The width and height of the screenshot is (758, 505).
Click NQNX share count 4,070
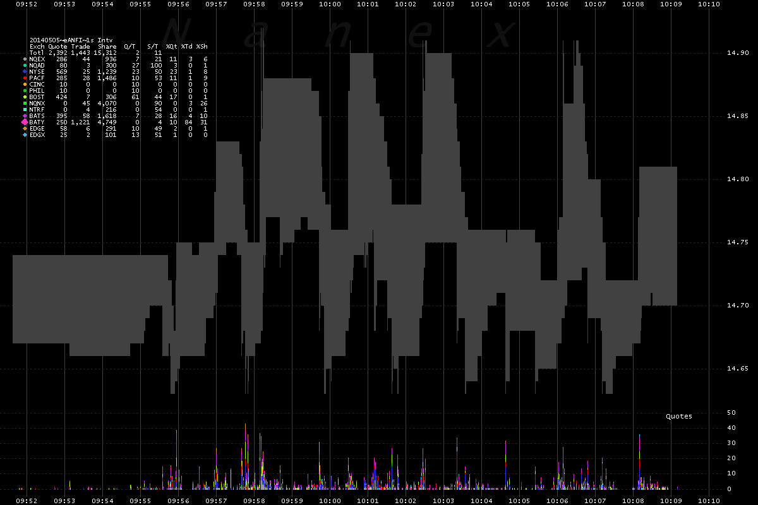107,103
